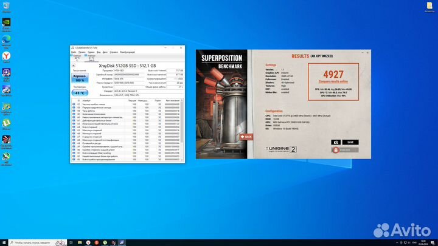Click the 41 °C temperature button

pyautogui.click(x=80, y=93)
